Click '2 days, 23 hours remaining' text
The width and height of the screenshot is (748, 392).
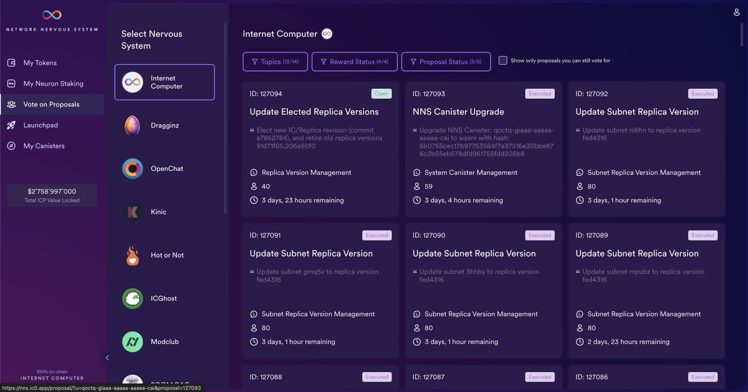click(x=628, y=342)
